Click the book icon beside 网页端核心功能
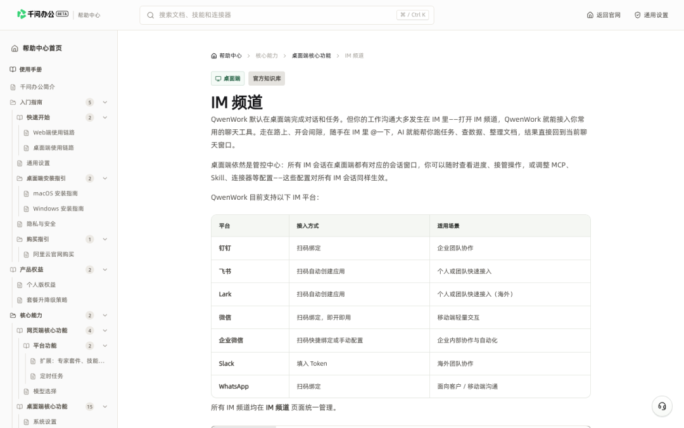 [20, 330]
